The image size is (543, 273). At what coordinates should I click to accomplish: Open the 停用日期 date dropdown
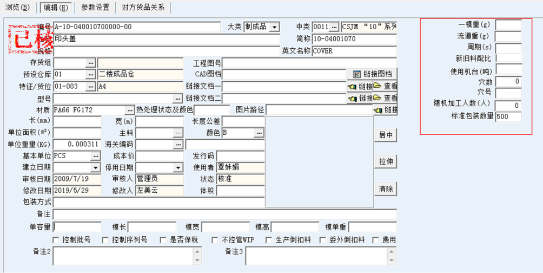tap(177, 168)
